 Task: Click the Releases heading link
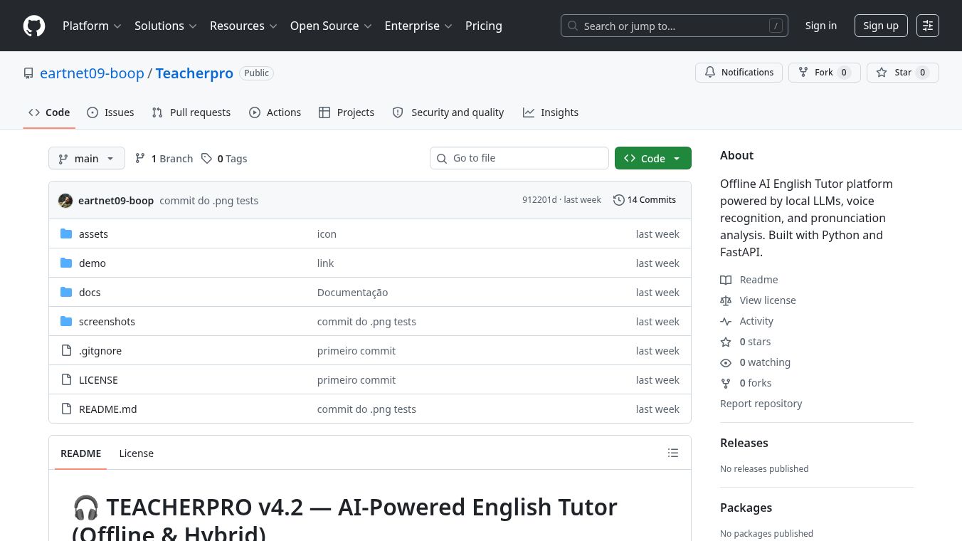pos(744,443)
